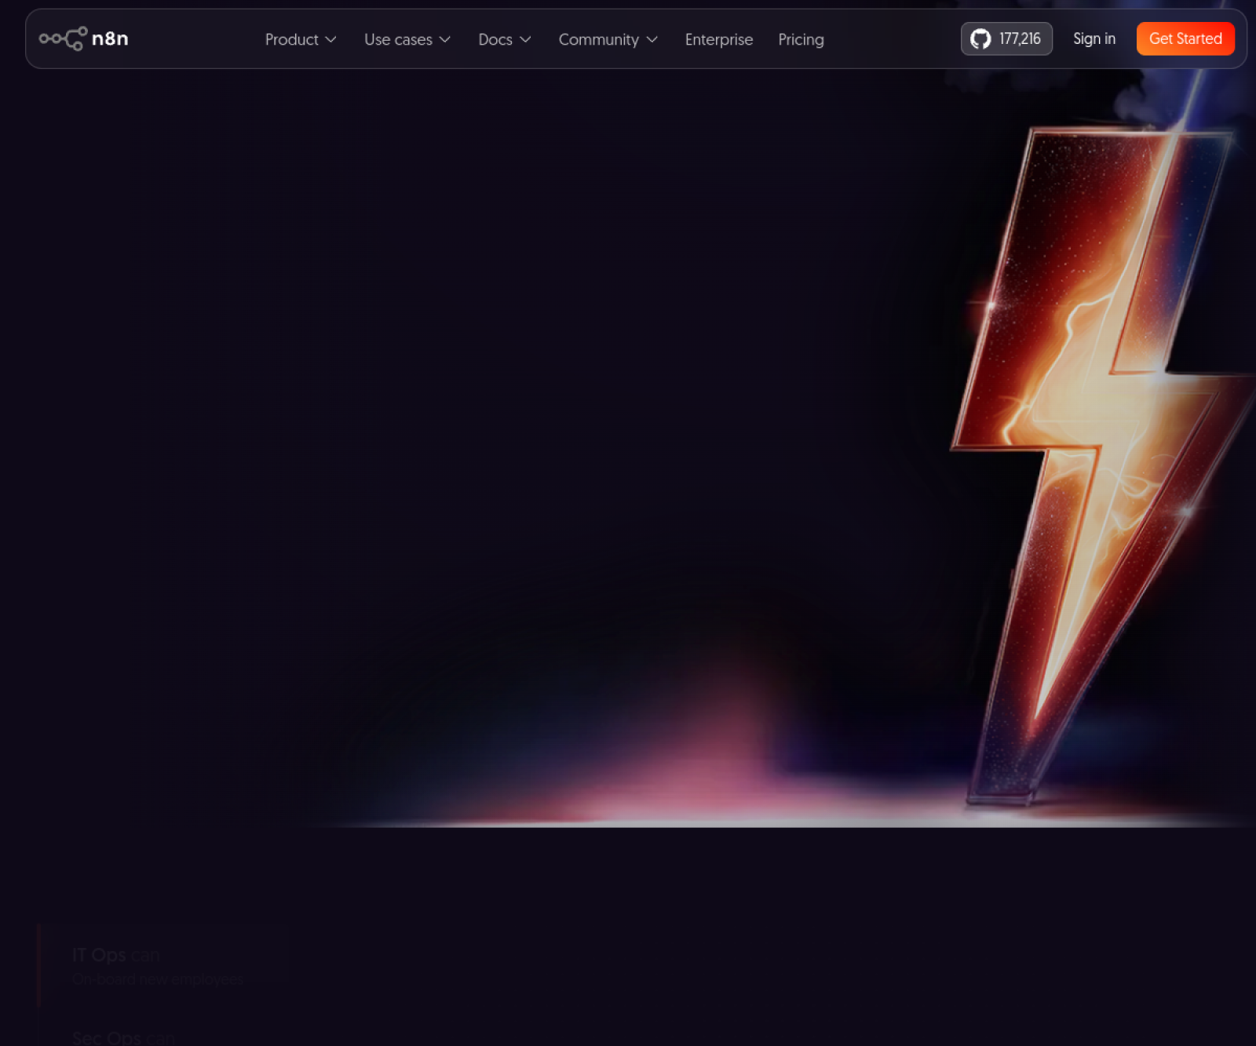Screen dimensions: 1256x1046
Task: Open the Community menu
Action: point(598,39)
